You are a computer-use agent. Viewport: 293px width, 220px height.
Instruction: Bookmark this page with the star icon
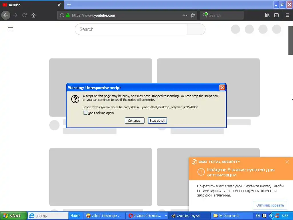[x=193, y=15]
